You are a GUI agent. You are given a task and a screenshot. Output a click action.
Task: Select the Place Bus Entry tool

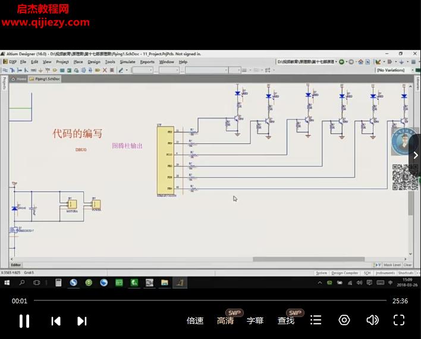pyautogui.click(x=26, y=70)
